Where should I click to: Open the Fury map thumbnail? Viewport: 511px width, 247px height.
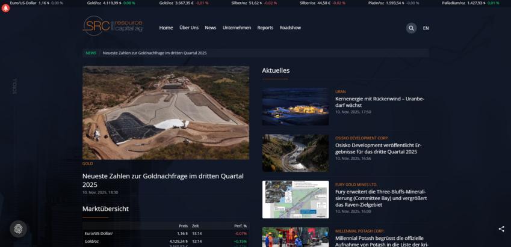click(x=296, y=200)
